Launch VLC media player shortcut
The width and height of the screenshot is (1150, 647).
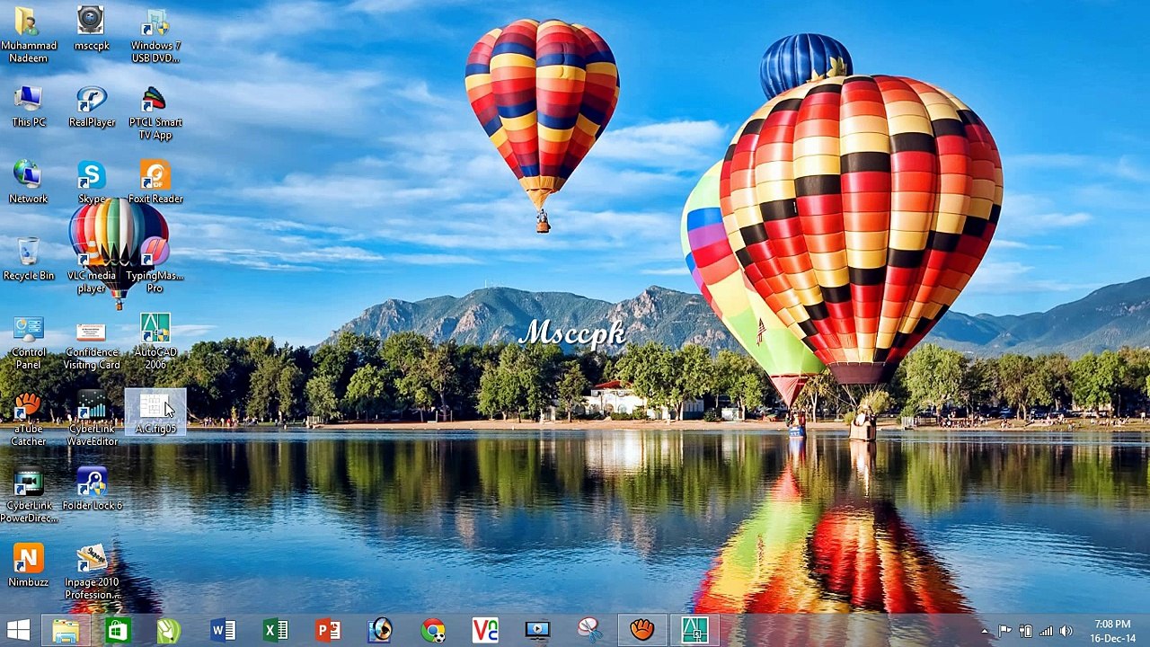pos(91,266)
